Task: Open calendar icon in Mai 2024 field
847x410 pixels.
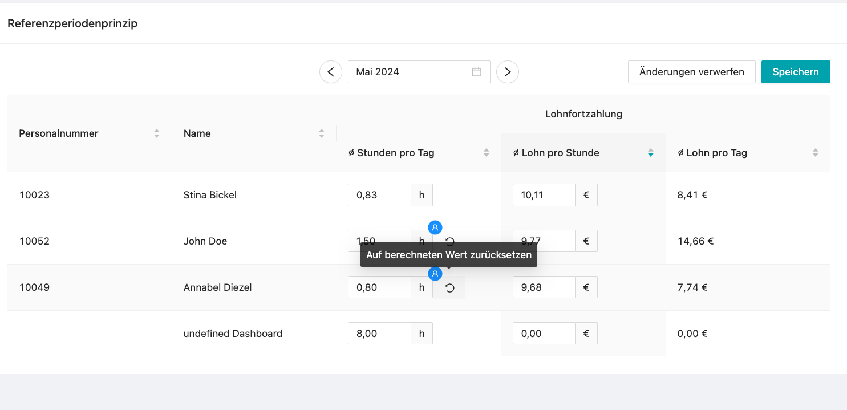Action: (477, 72)
